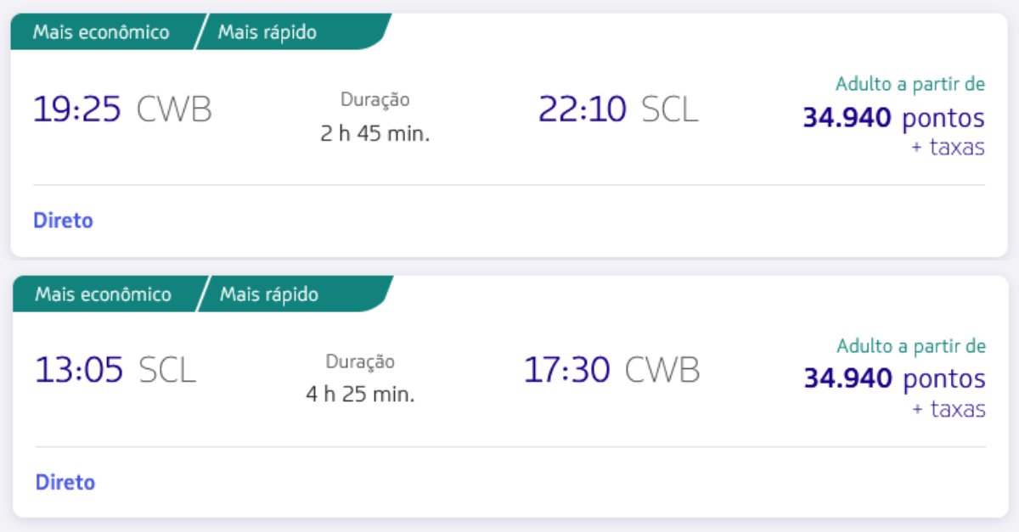The image size is (1019, 532).
Task: Click 'Adulto a partir de' on first flight
Action: coord(910,84)
